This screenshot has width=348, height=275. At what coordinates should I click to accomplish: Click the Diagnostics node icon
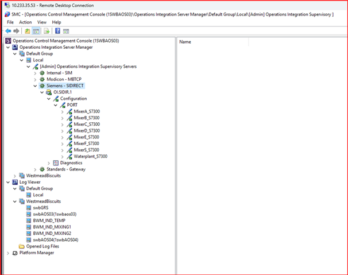[x=56, y=163]
